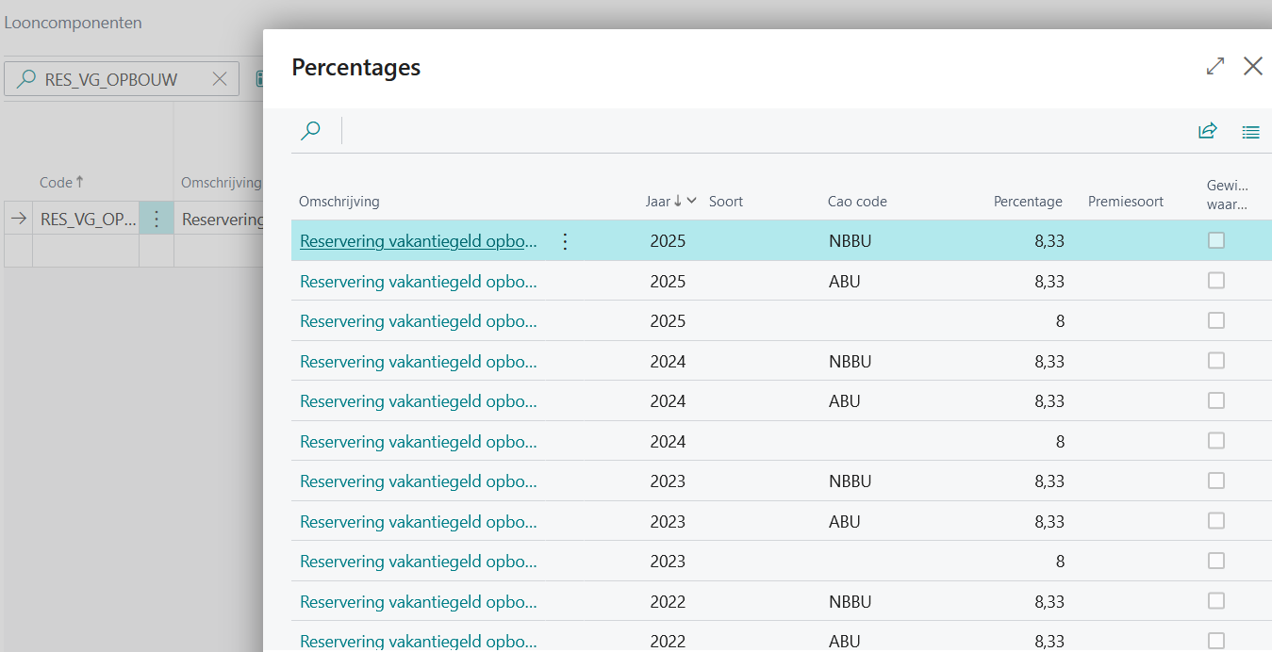Open the list view options icon
1272x652 pixels.
(x=1250, y=133)
